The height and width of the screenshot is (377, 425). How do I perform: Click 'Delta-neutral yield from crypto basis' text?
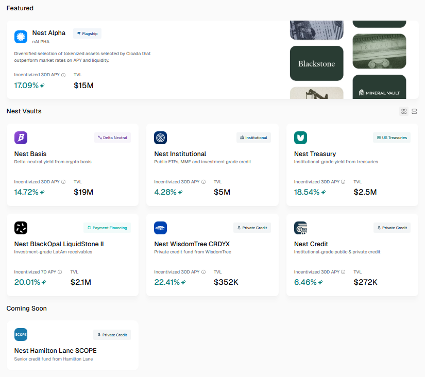click(x=53, y=162)
